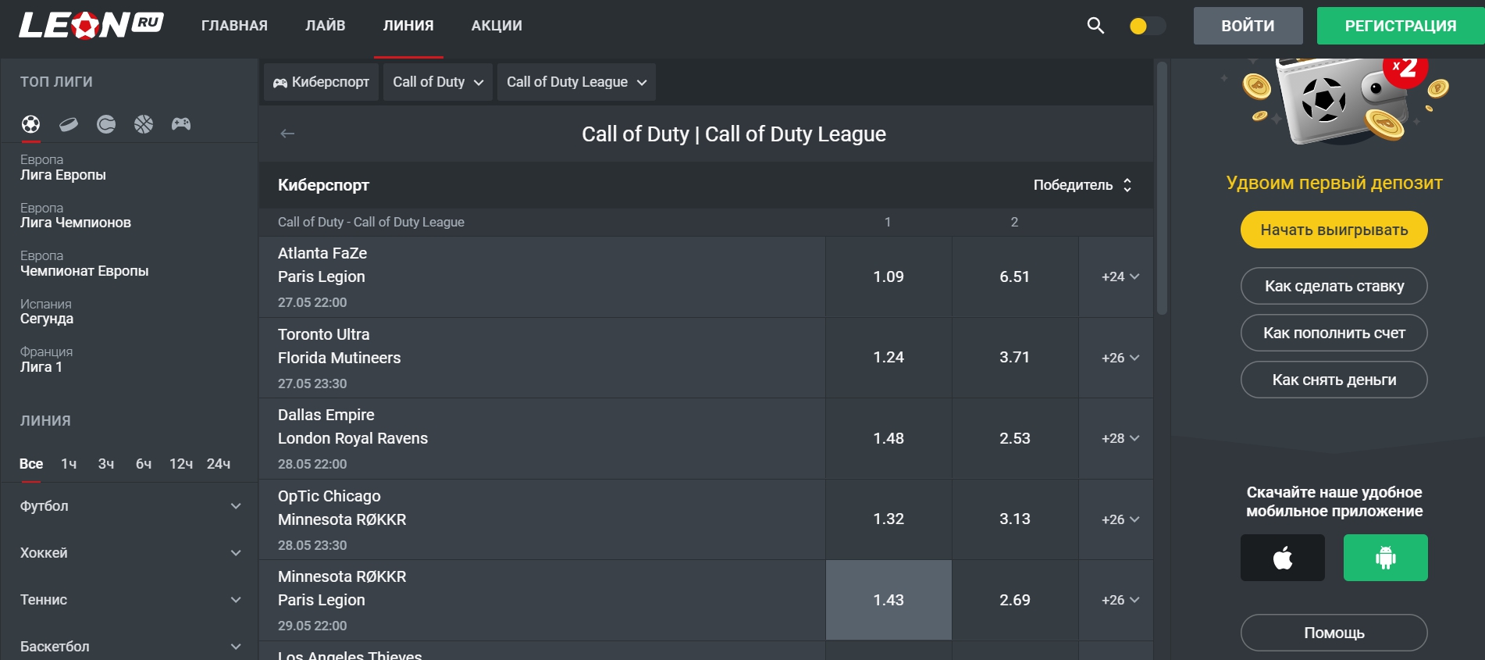Open the ЛАЙВ navigation tab
Screen dimensions: 1485x660
coord(325,26)
